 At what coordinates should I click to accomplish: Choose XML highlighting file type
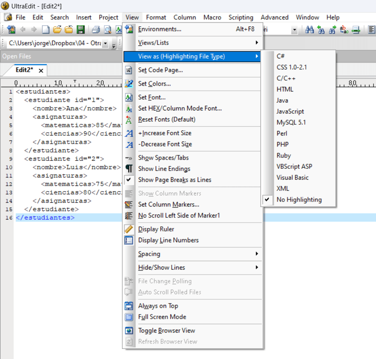pos(283,189)
